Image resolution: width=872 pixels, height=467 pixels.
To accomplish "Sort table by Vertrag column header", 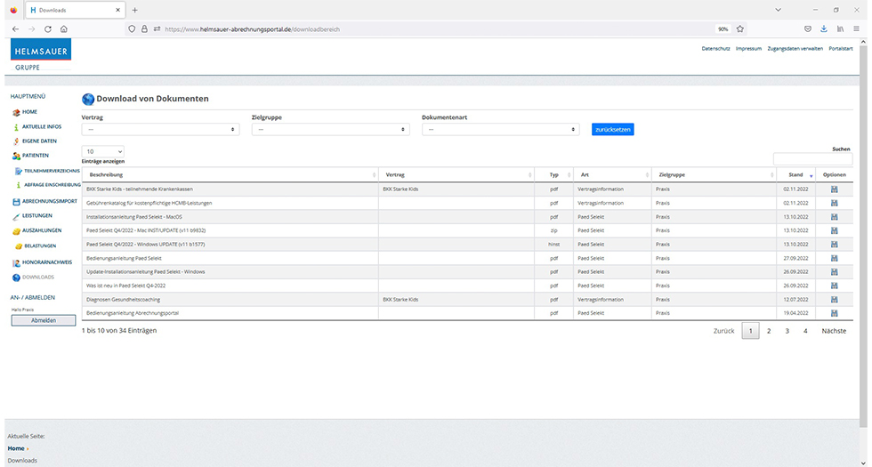I will (x=456, y=174).
